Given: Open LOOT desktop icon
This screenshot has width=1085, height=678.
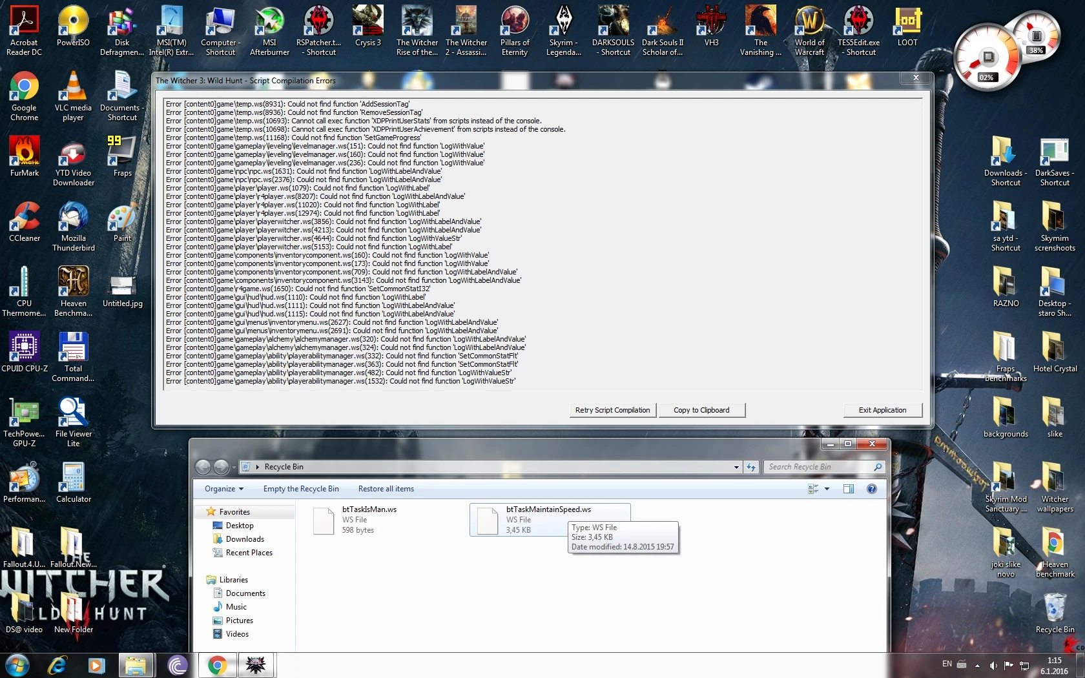Looking at the screenshot, I should 907,26.
